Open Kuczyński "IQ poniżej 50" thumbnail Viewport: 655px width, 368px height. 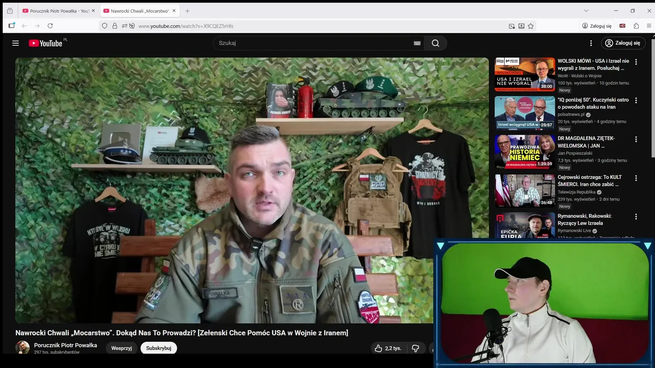(x=525, y=113)
